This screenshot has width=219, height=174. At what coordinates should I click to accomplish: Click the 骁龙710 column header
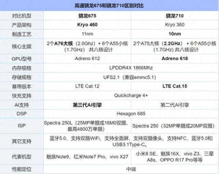pyautogui.click(x=175, y=16)
